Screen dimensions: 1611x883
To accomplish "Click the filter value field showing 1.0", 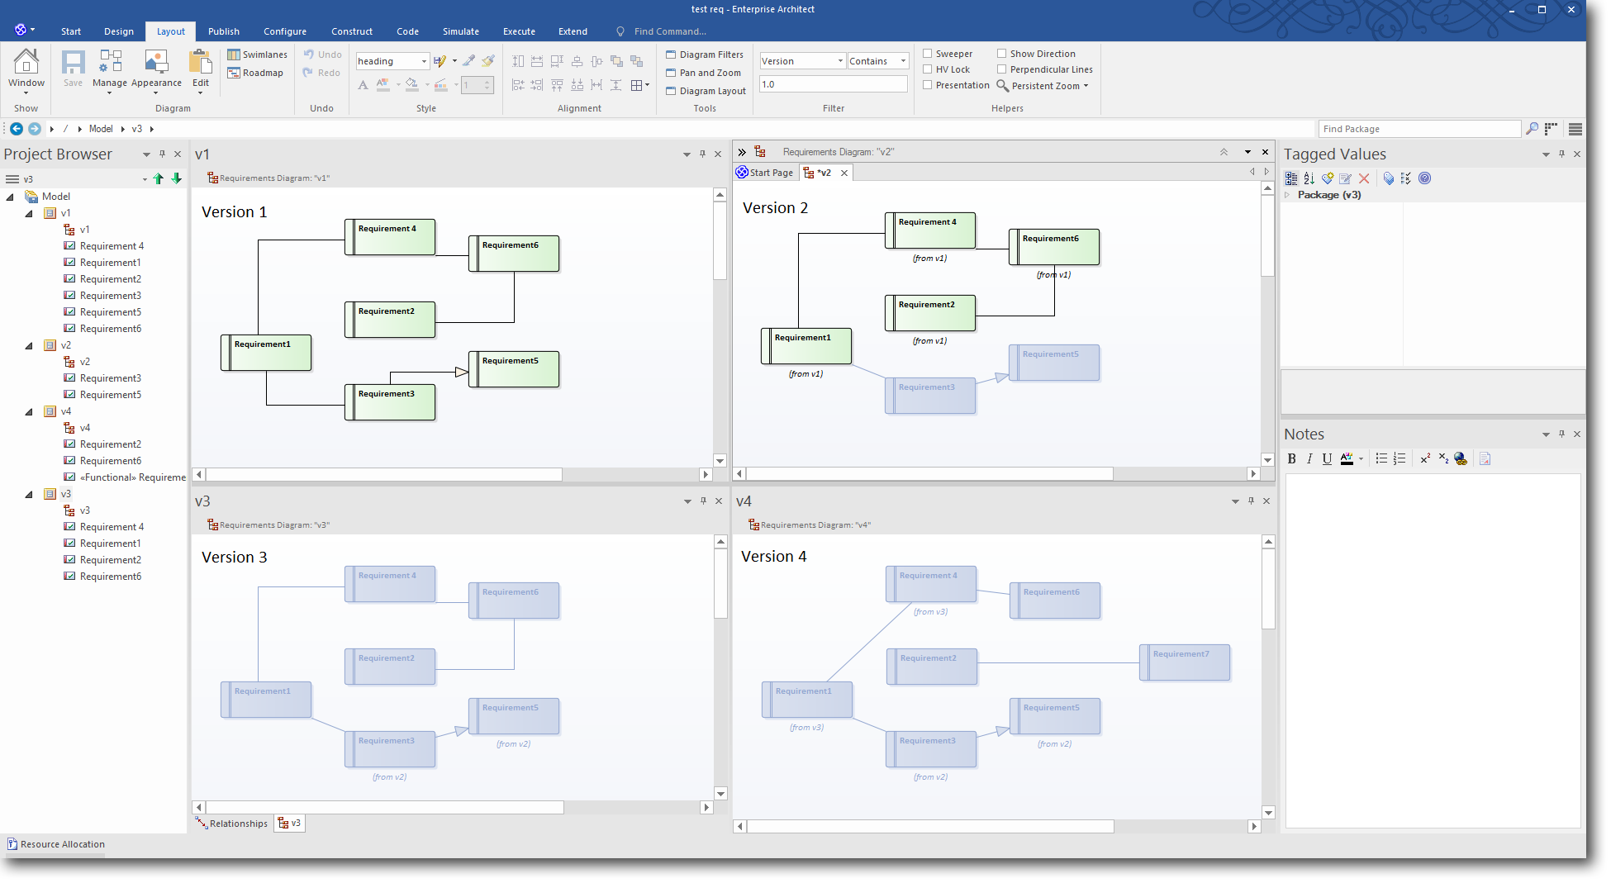I will [833, 84].
